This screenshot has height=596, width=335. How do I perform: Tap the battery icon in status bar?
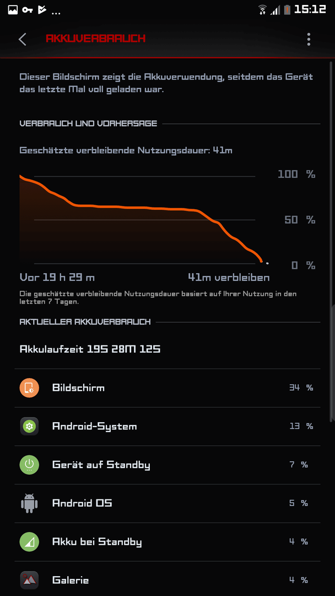pyautogui.click(x=287, y=9)
